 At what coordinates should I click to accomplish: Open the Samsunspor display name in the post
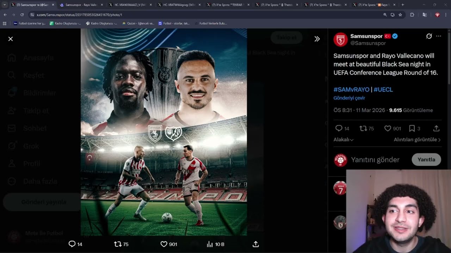366,36
